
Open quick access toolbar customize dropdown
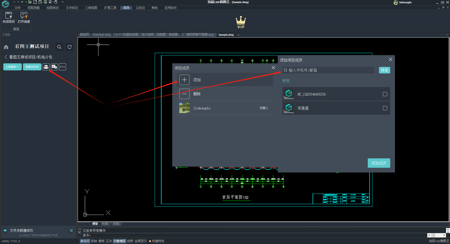62,2
